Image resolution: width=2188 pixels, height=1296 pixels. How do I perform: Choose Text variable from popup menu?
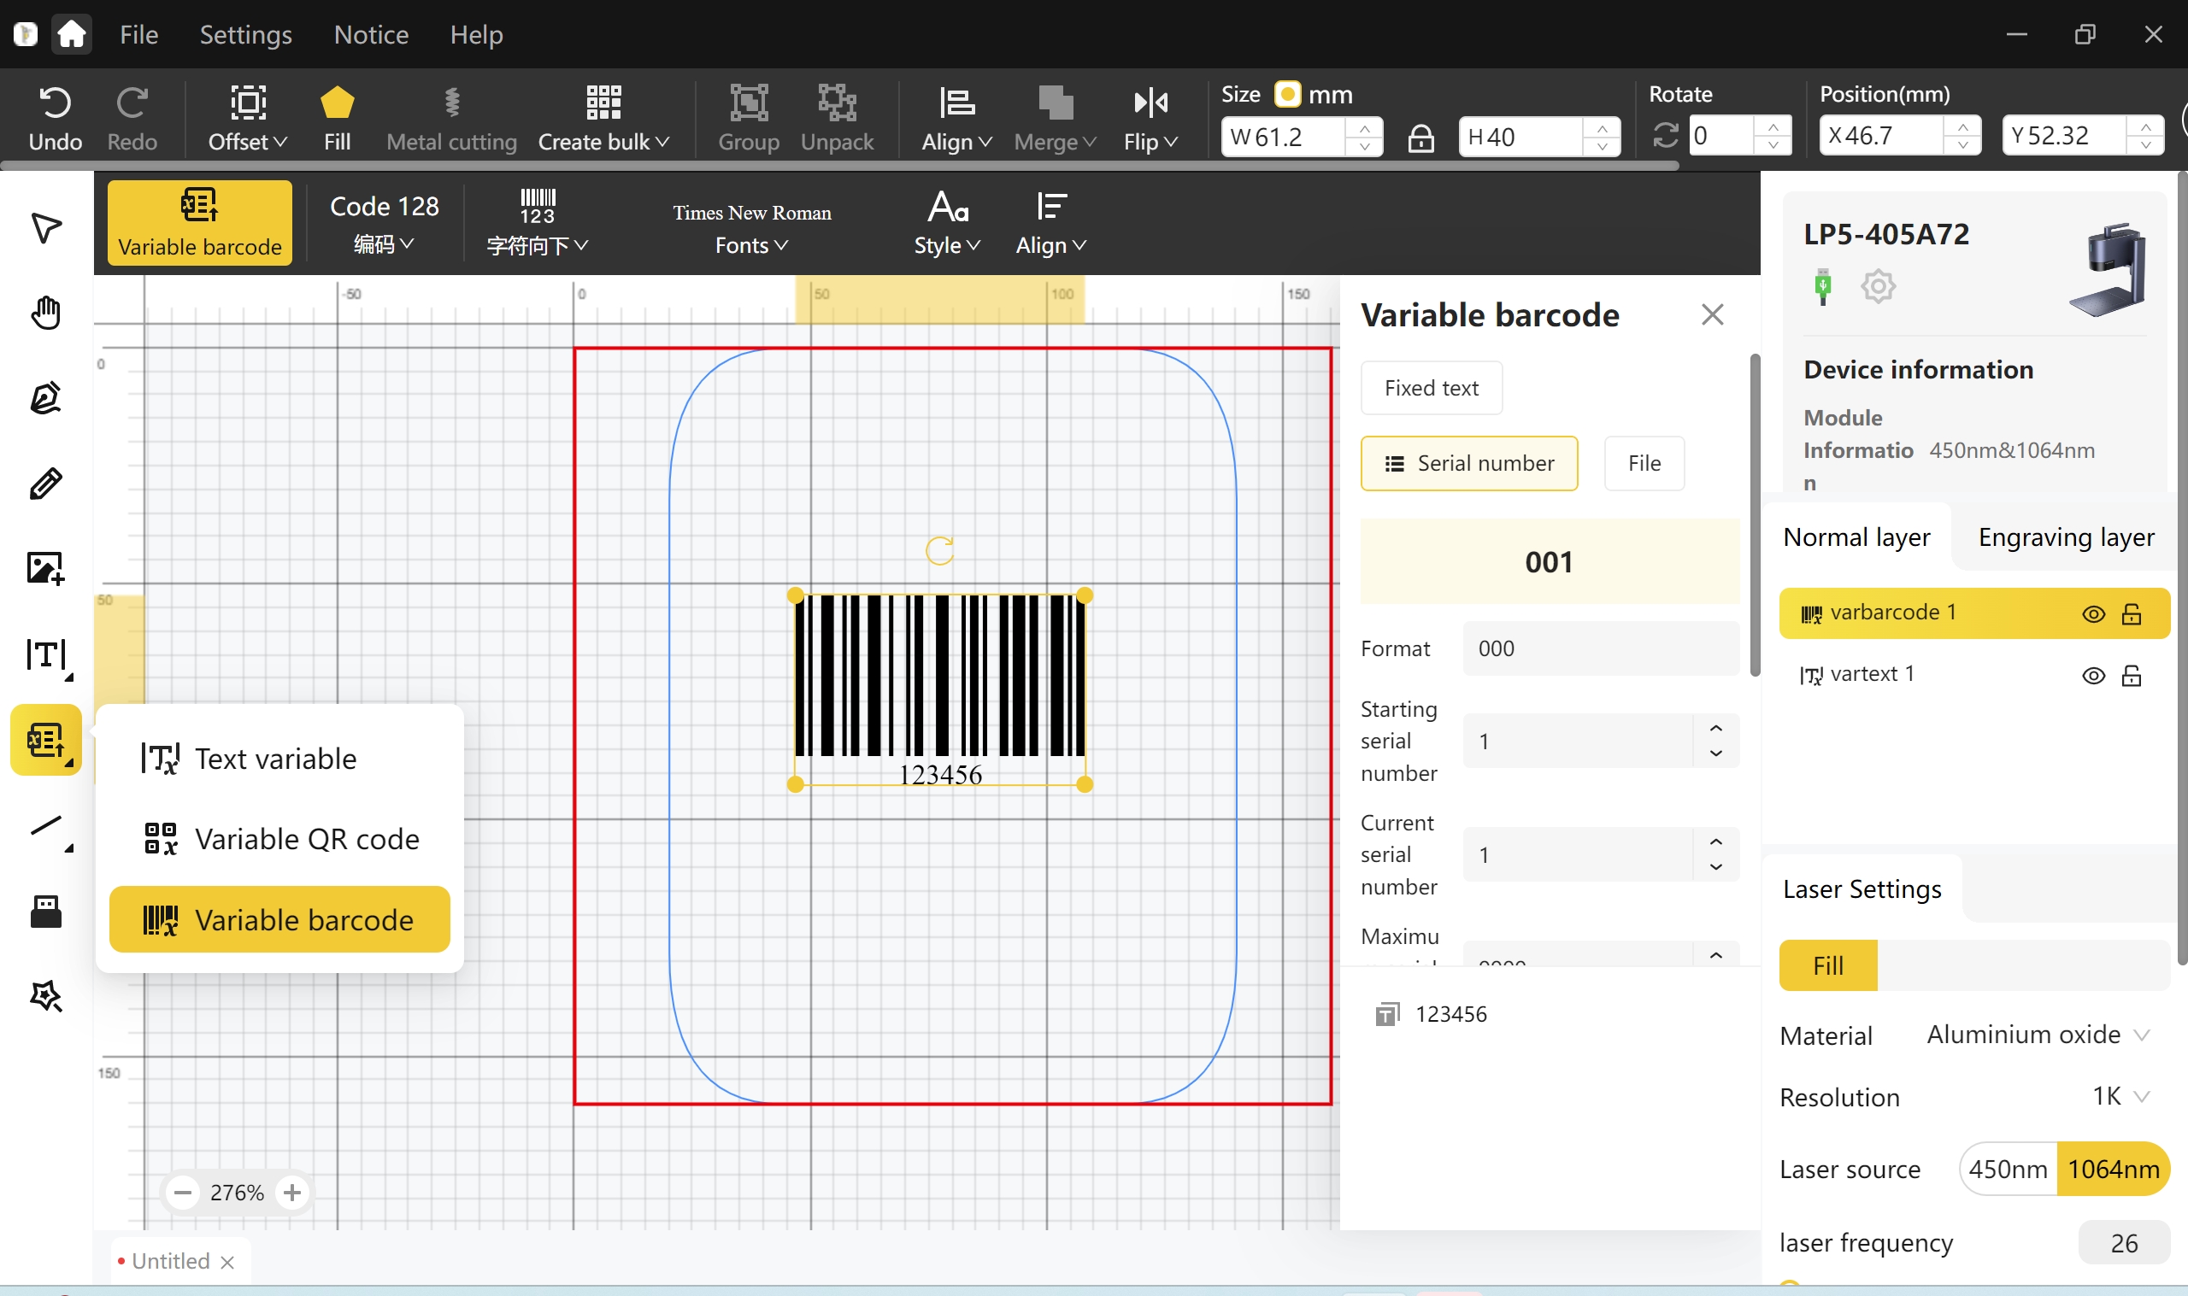point(279,758)
